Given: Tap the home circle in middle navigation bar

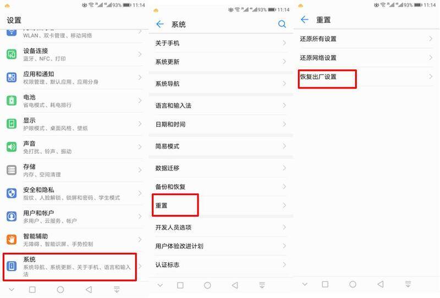Looking at the screenshot, I should (x=207, y=285).
